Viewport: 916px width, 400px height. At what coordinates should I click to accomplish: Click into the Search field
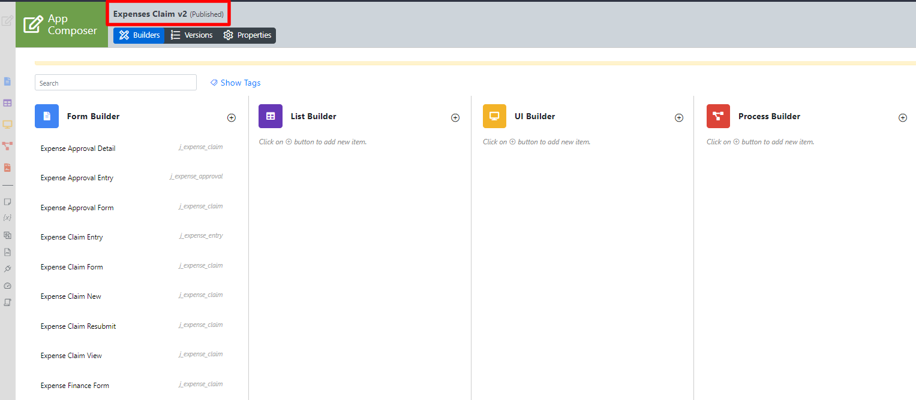tap(115, 83)
